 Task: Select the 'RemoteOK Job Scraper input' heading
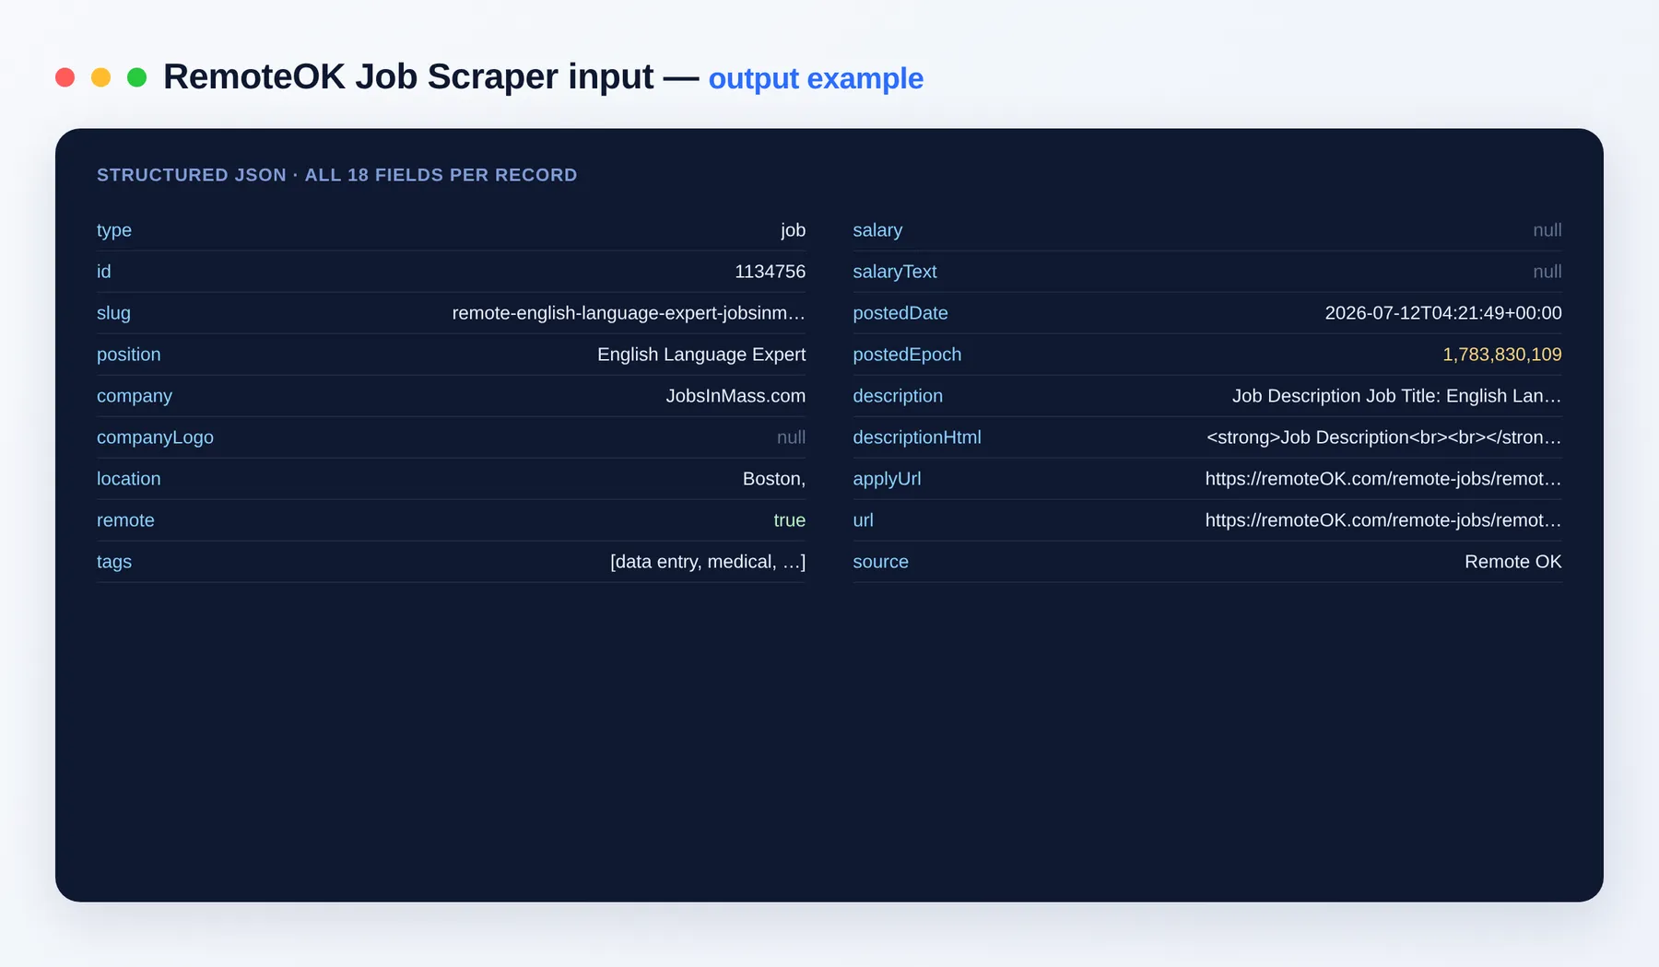click(x=408, y=76)
